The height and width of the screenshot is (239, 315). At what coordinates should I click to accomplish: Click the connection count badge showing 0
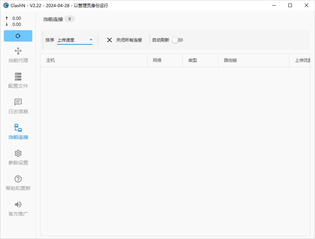pyautogui.click(x=70, y=19)
